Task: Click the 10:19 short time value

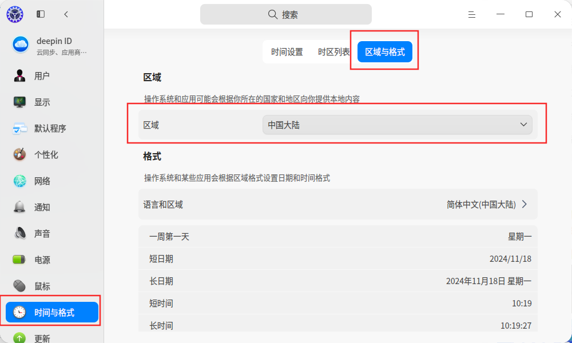Action: 522,303
